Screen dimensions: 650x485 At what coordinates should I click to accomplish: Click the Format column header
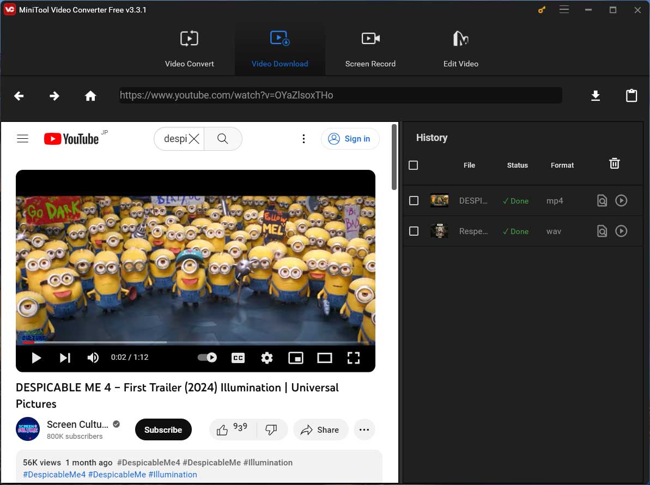tap(562, 165)
